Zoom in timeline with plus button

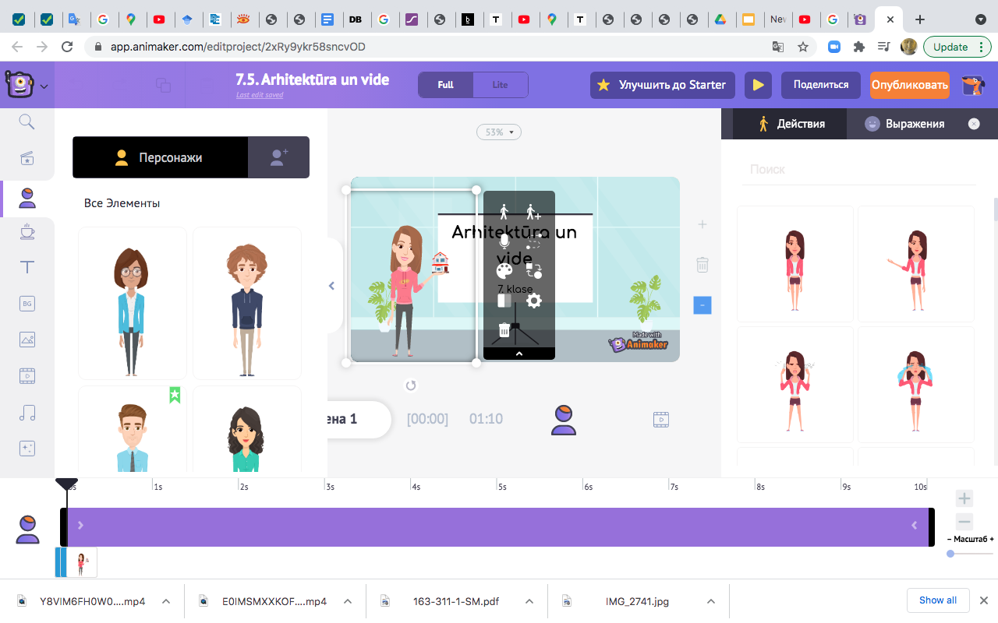(x=964, y=498)
